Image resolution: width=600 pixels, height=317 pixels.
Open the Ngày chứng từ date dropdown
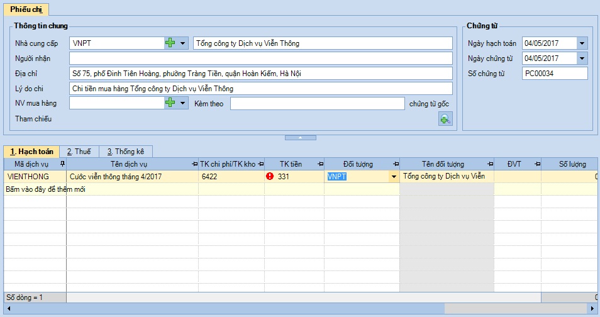(582, 58)
